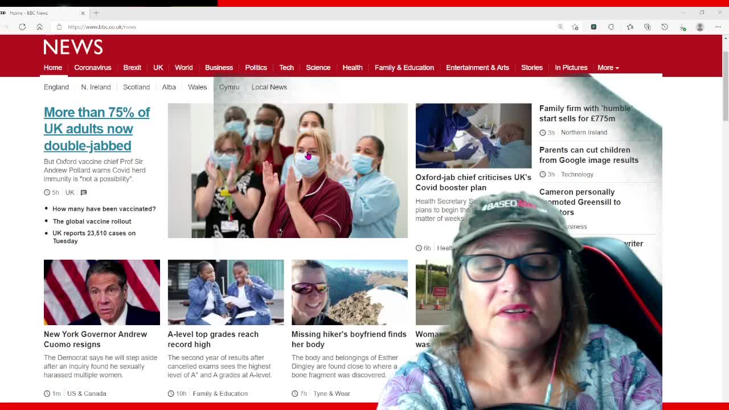Open the Coronavirus section
Viewport: 729px width, 410px height.
92,68
